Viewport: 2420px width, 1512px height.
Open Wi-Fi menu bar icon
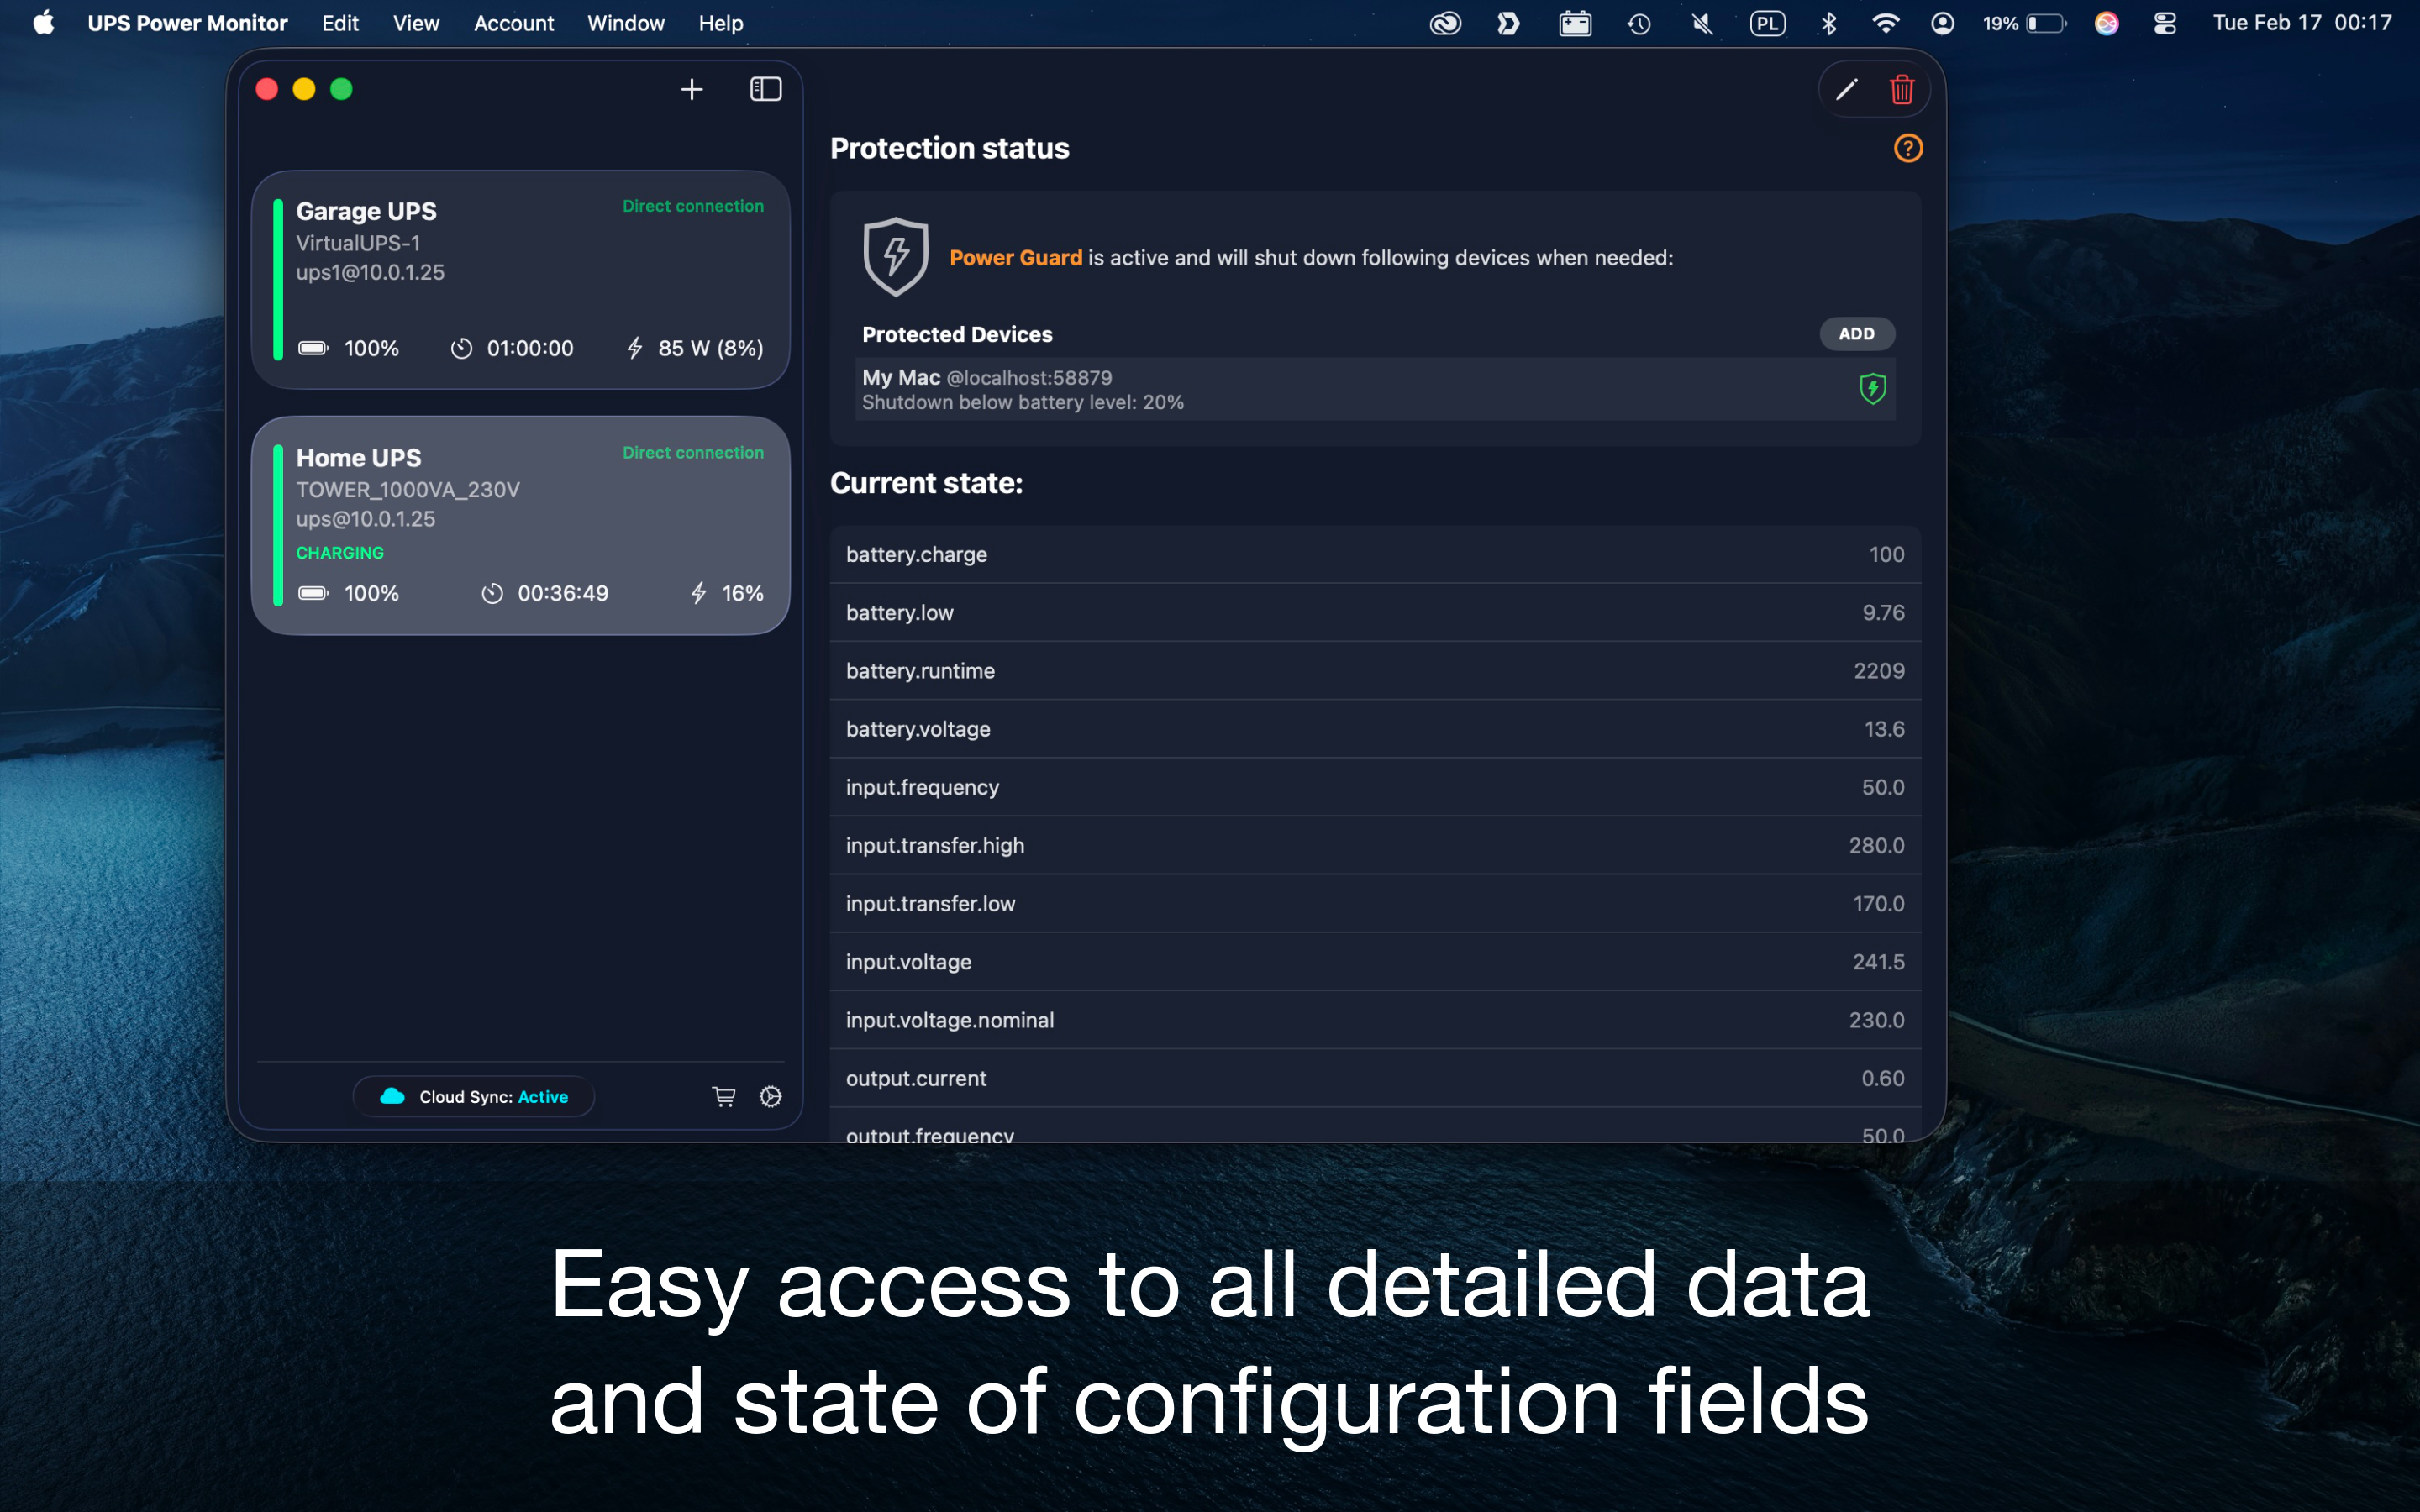pyautogui.click(x=1885, y=23)
